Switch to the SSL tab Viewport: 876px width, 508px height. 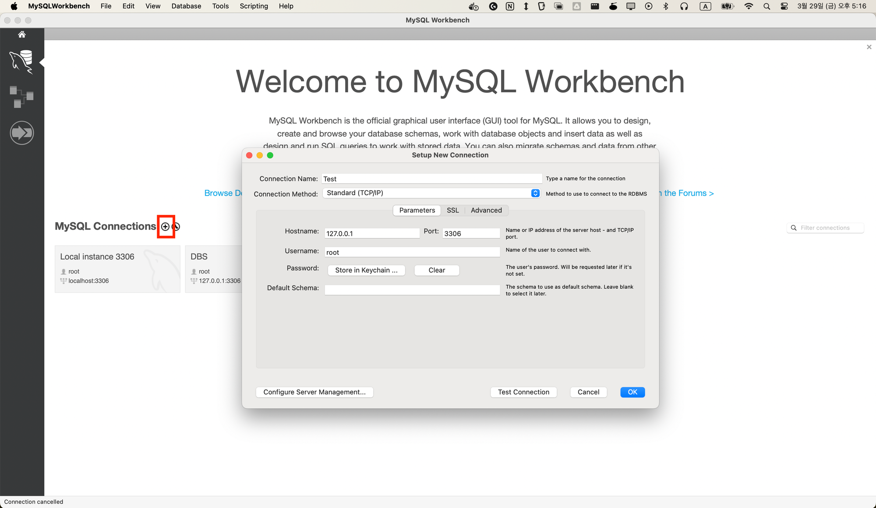point(452,210)
